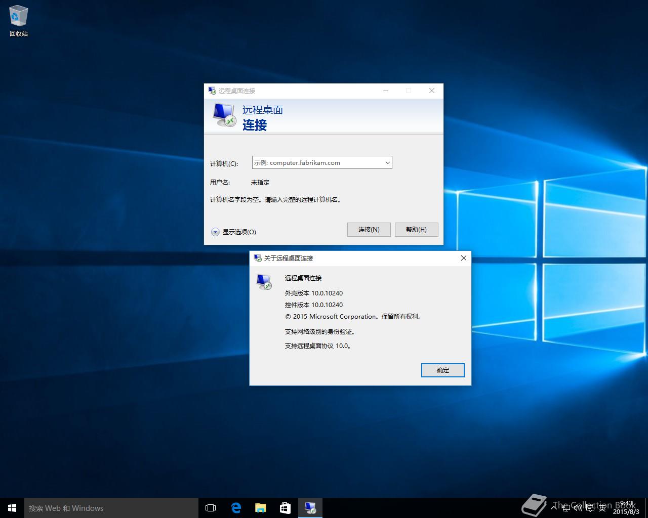Click 确定 in the About dialog
This screenshot has width=648, height=518.
[443, 370]
